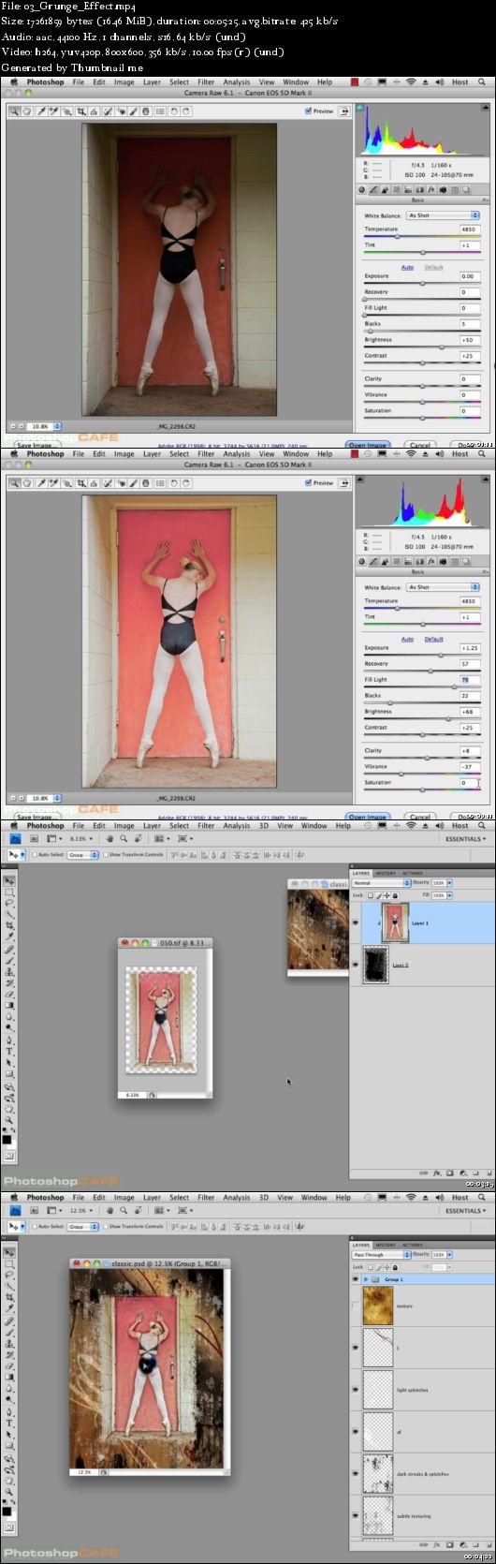
Task: Open the Pass Through blend mode dropdown
Action: 381,1254
